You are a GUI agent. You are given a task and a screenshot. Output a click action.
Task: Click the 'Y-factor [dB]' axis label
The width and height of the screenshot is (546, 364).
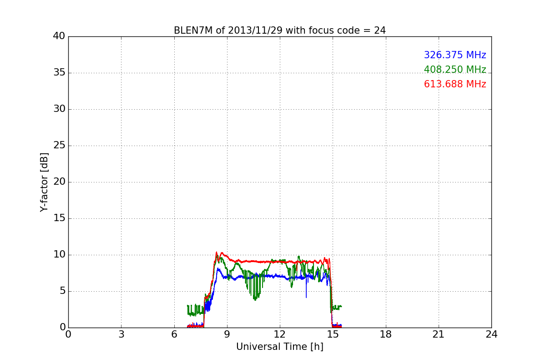pos(44,182)
